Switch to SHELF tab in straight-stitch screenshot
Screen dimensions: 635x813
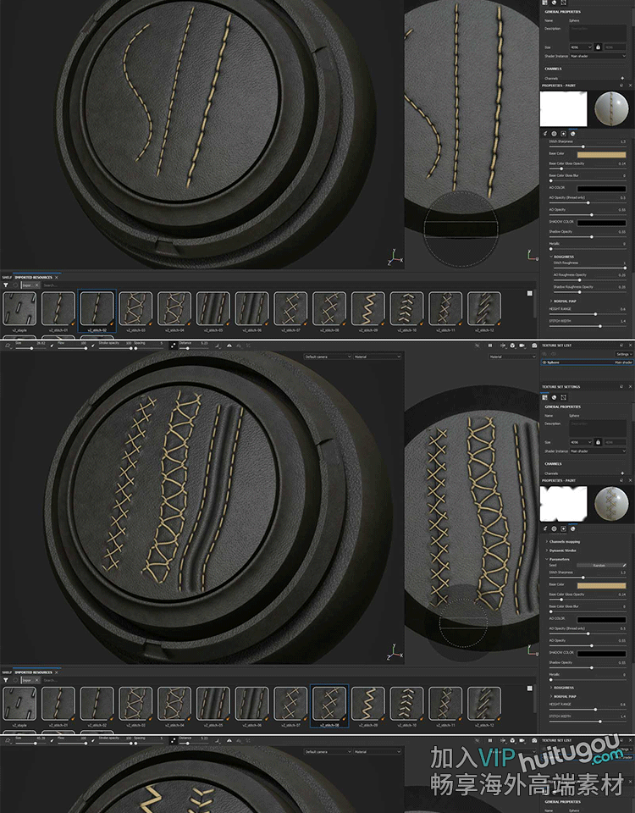coord(7,278)
